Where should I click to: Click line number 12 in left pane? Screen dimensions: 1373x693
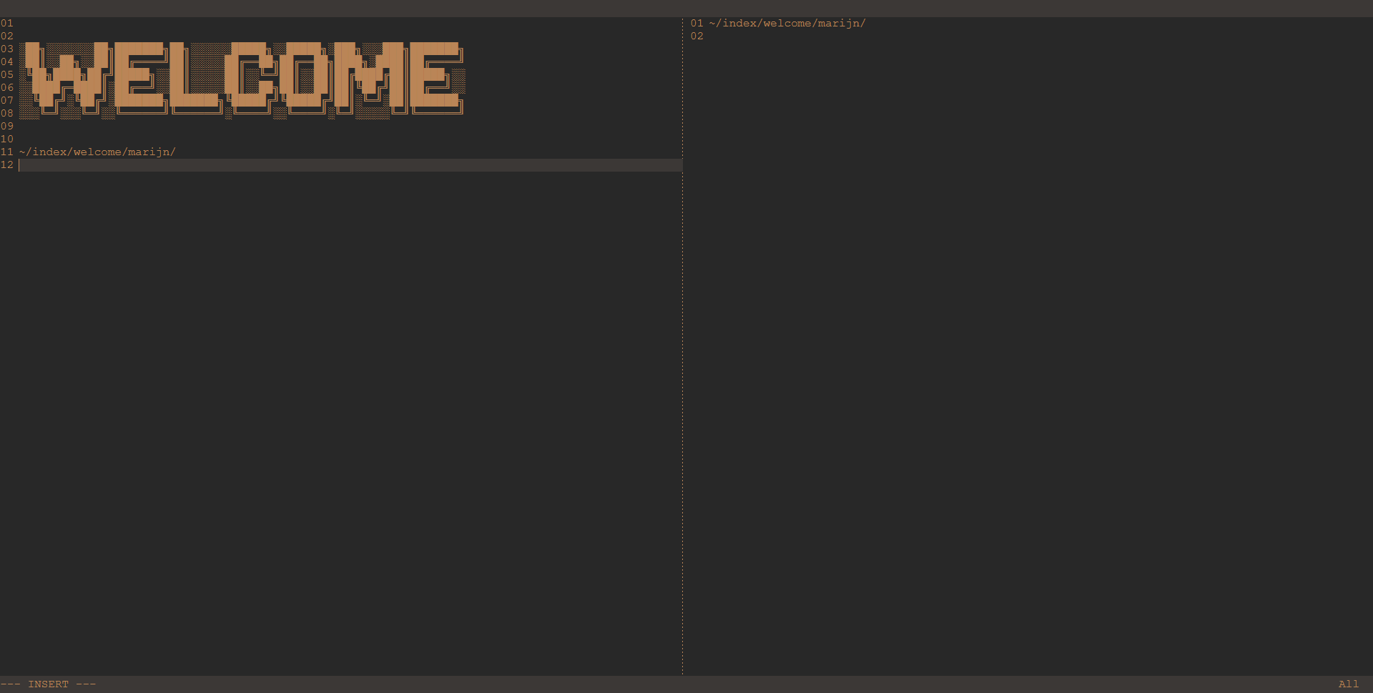tap(7, 165)
